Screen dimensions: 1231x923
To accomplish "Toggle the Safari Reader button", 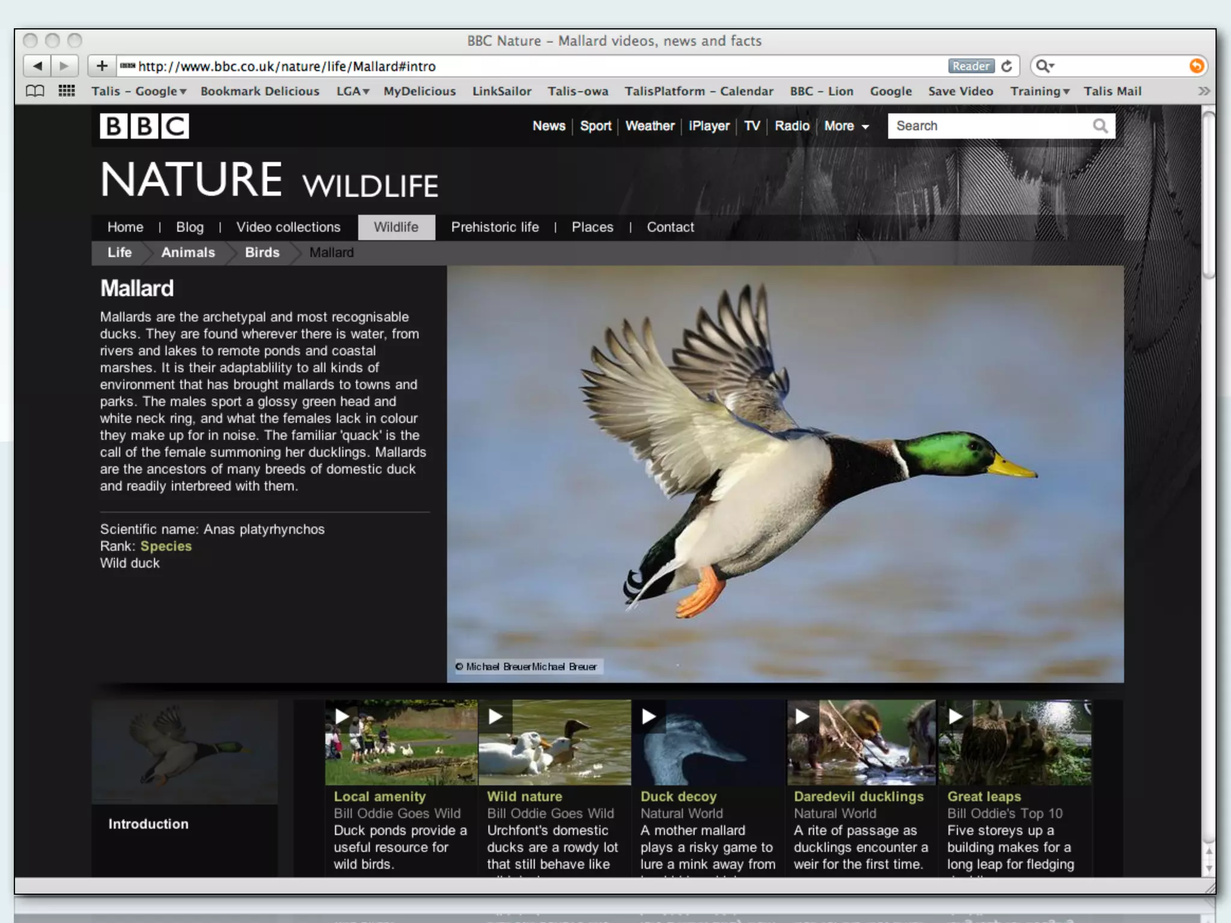I will tap(970, 66).
